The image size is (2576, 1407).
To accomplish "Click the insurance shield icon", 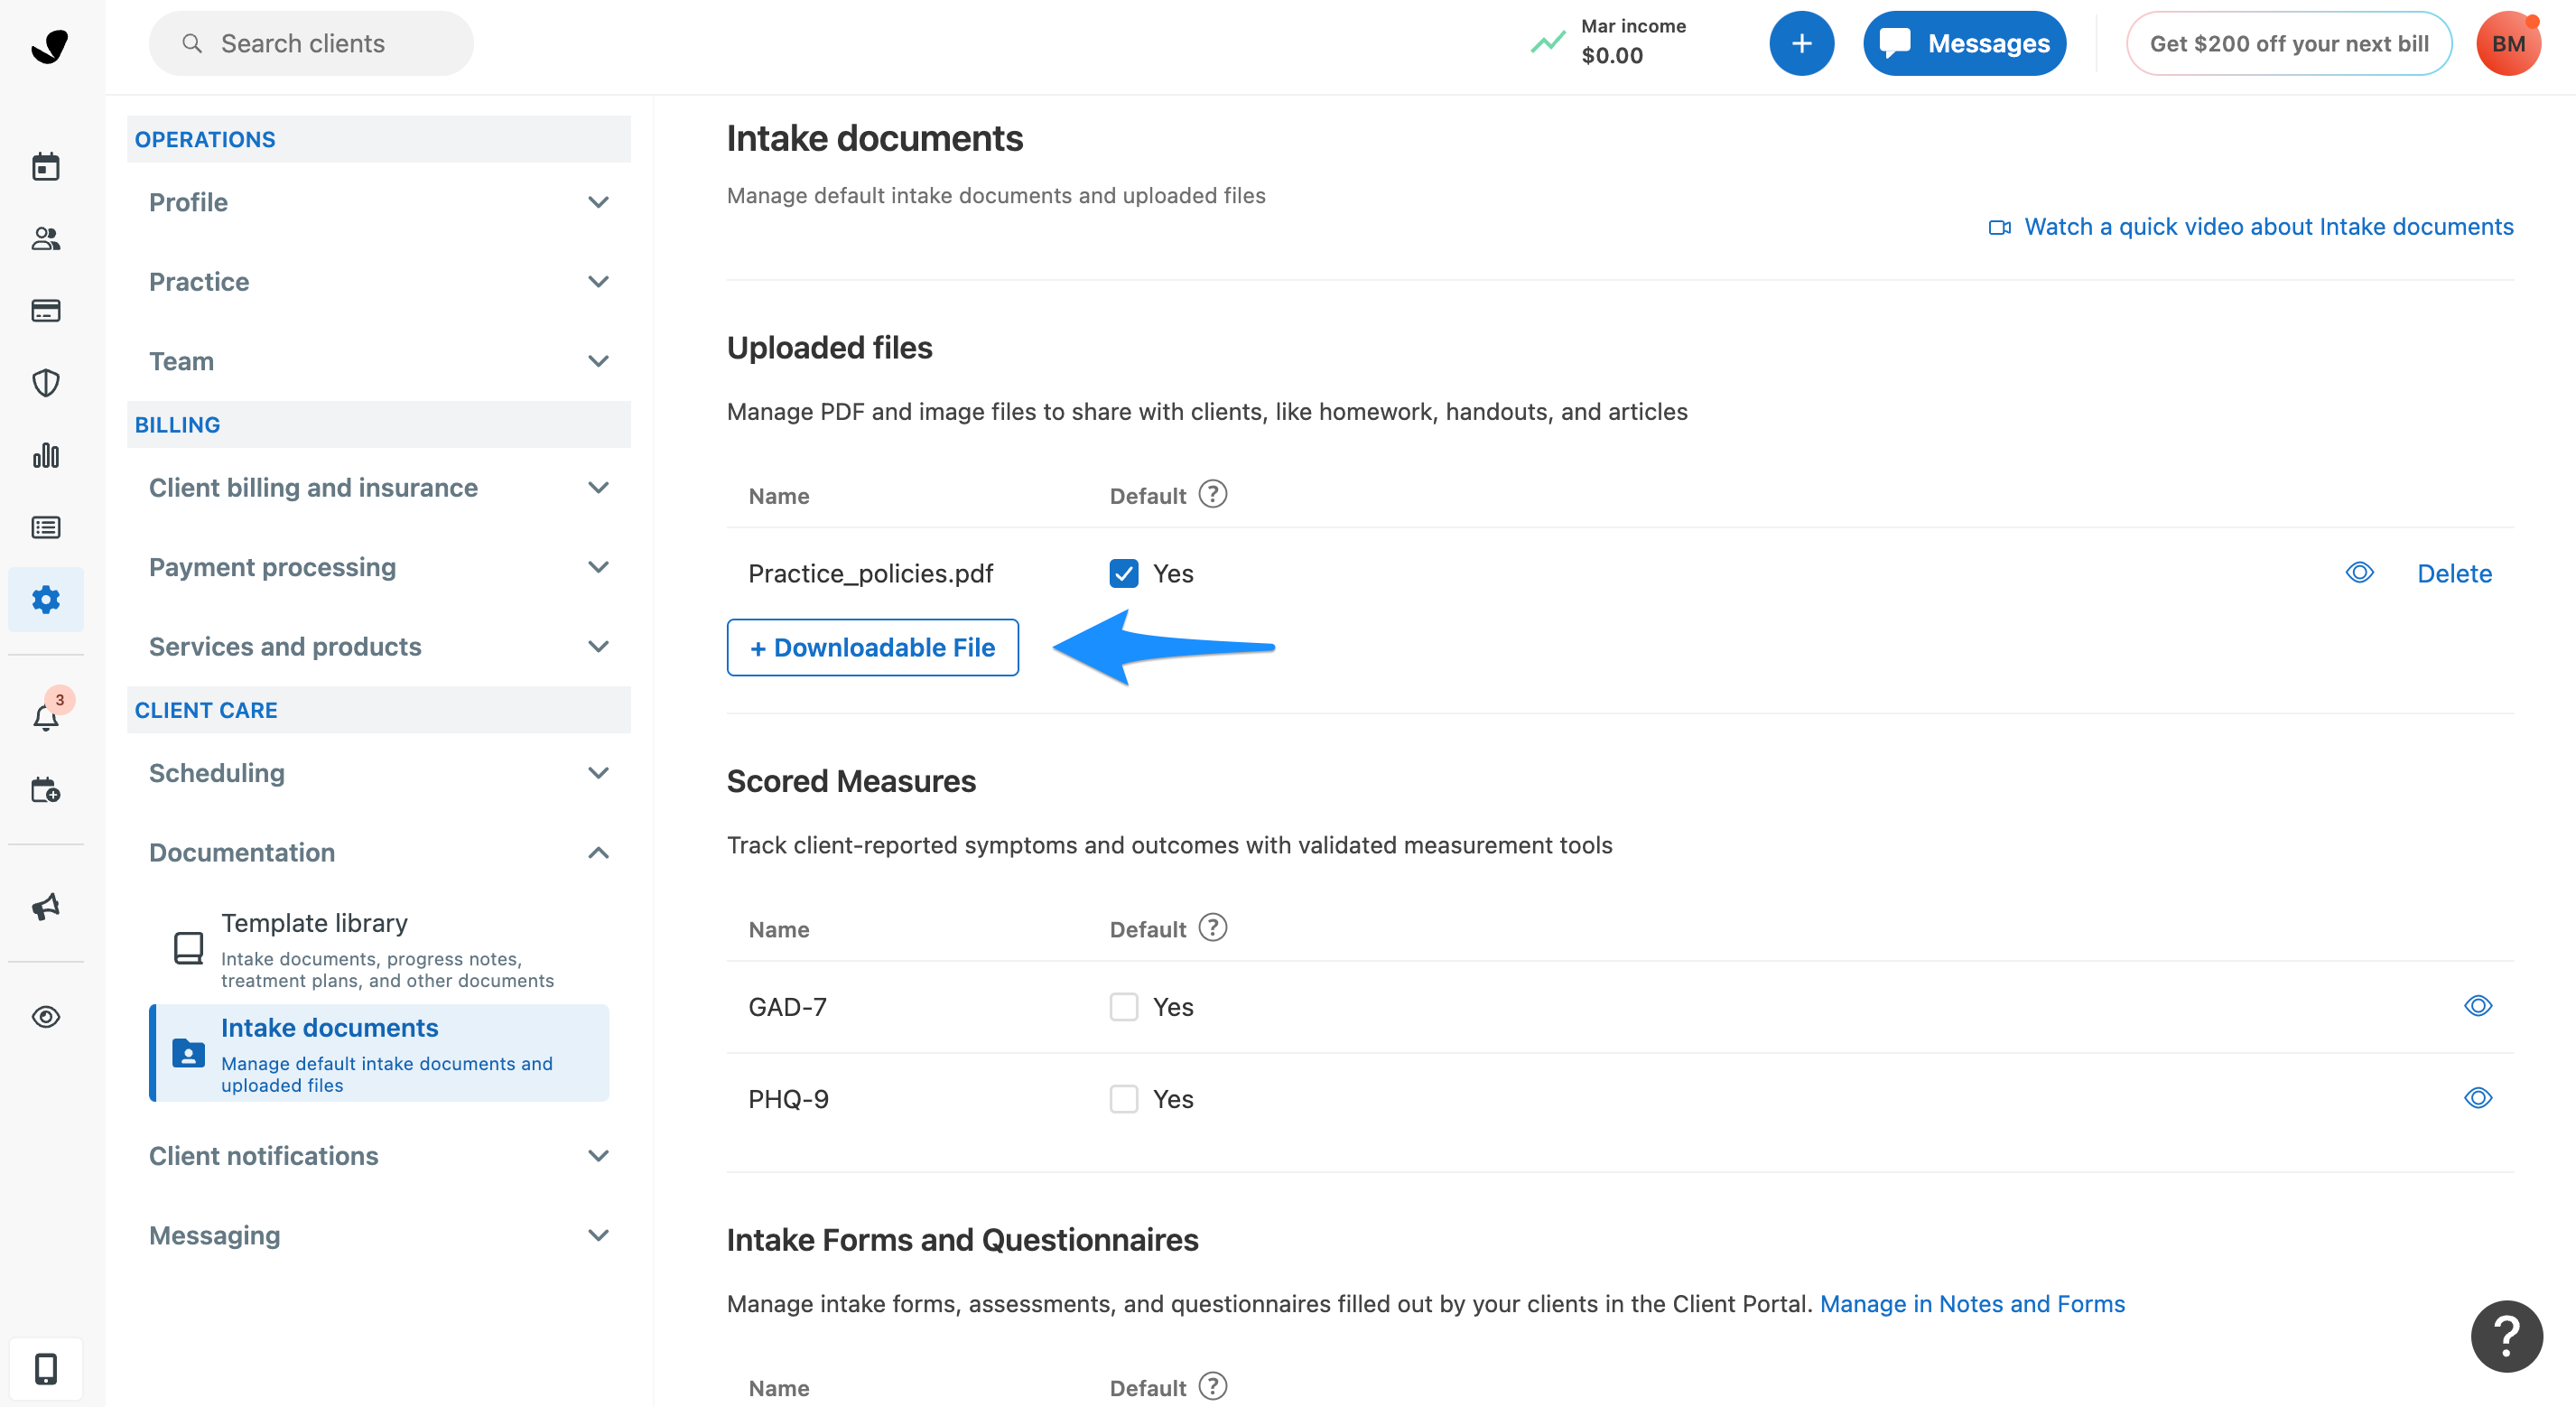I will [x=46, y=383].
